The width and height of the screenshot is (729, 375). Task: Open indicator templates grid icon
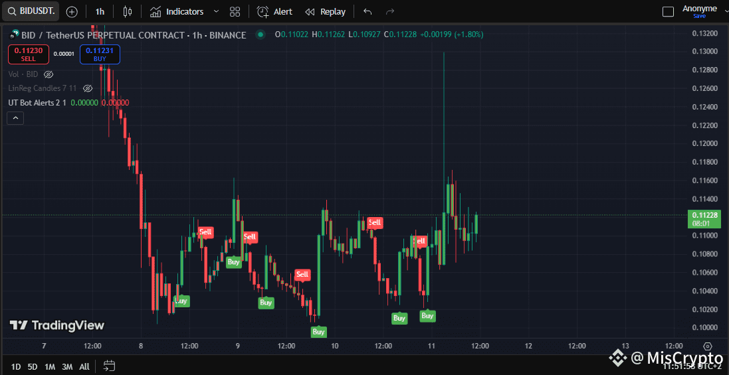(235, 11)
